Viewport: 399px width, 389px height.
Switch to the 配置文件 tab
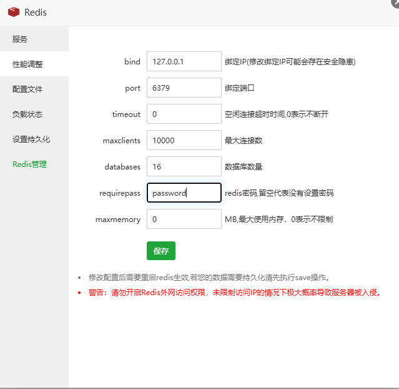(34, 89)
